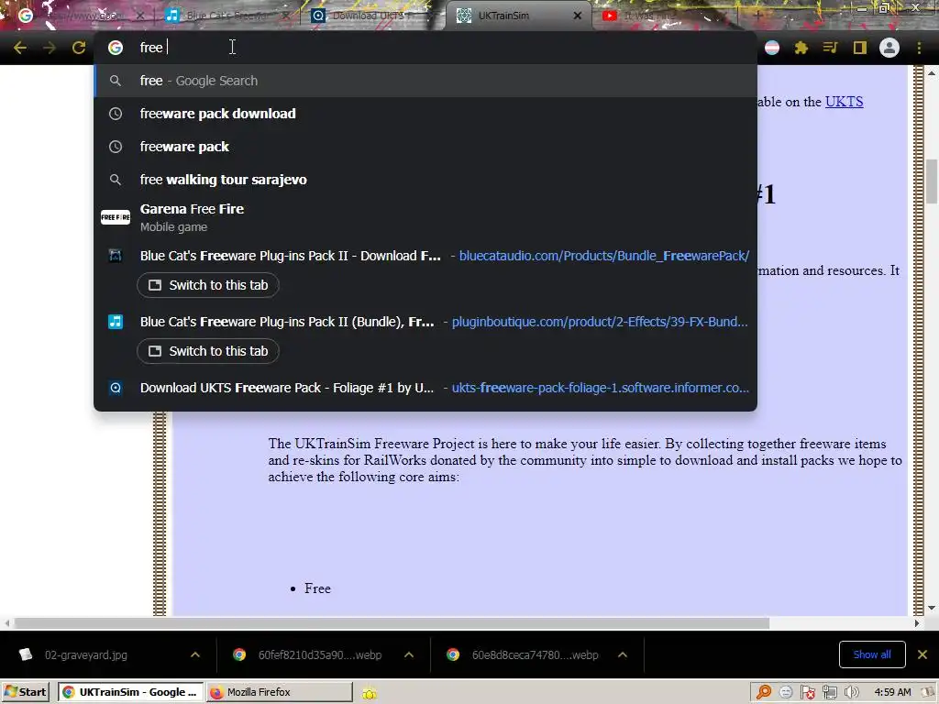Click the music-note favicon beside pluginboutique suggestion
Screen dimensions: 939x704
116,322
